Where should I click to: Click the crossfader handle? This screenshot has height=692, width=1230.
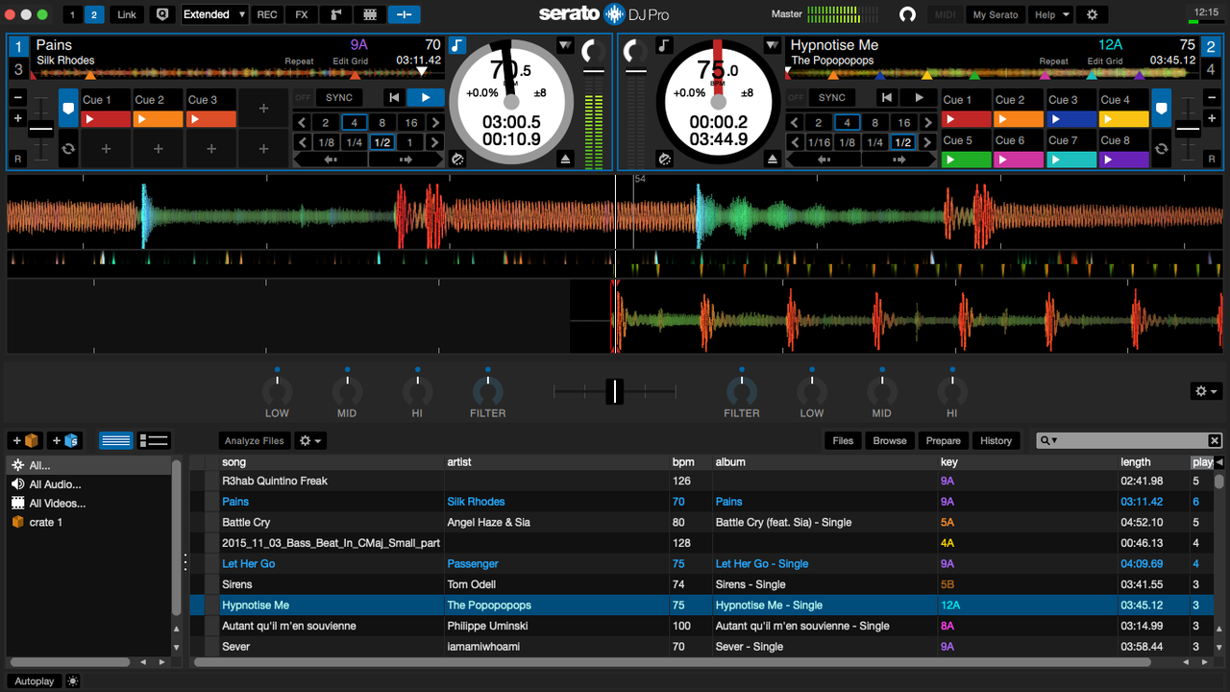click(x=615, y=391)
